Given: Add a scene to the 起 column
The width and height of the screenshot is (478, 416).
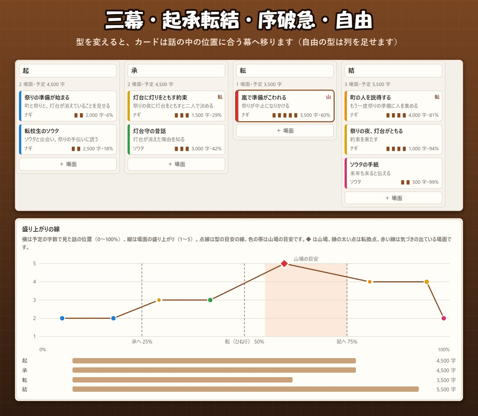Looking at the screenshot, I should 68,164.
